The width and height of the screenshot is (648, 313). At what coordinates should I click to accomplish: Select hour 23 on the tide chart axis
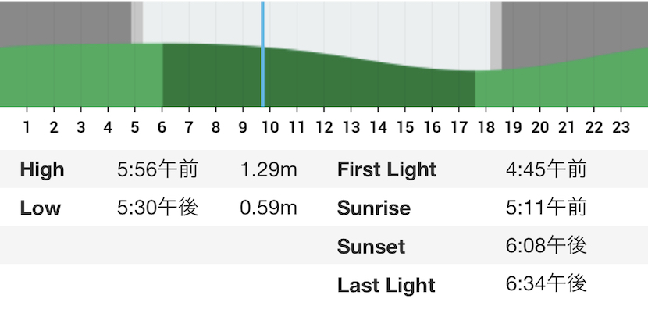[621, 127]
